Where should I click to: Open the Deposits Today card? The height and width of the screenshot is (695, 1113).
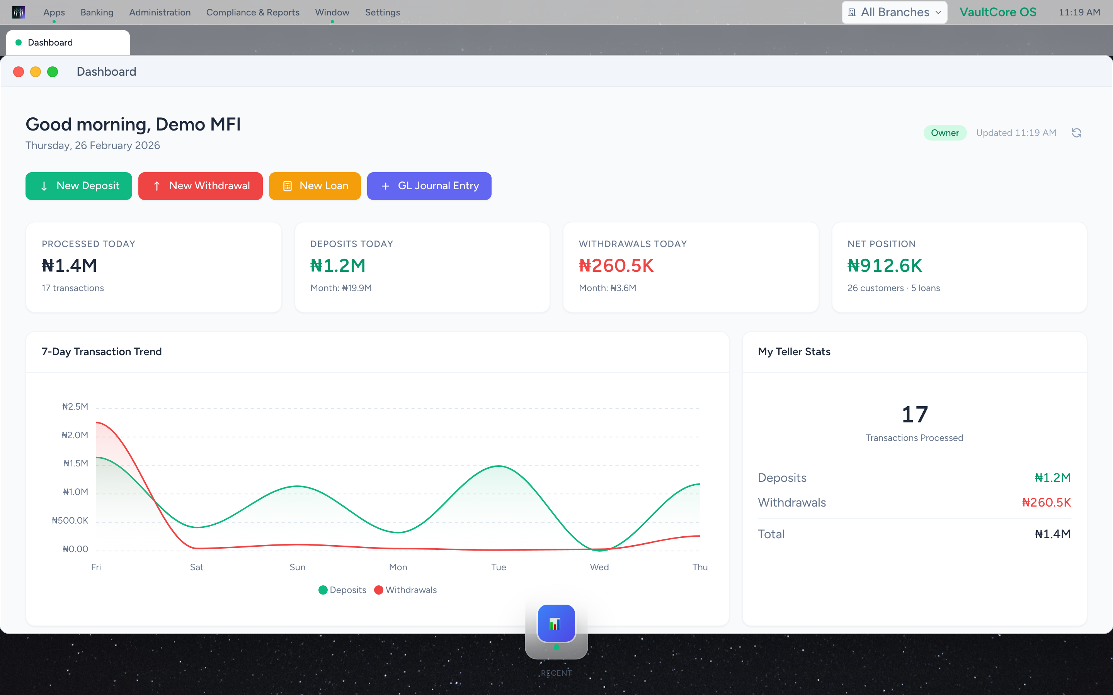point(422,267)
